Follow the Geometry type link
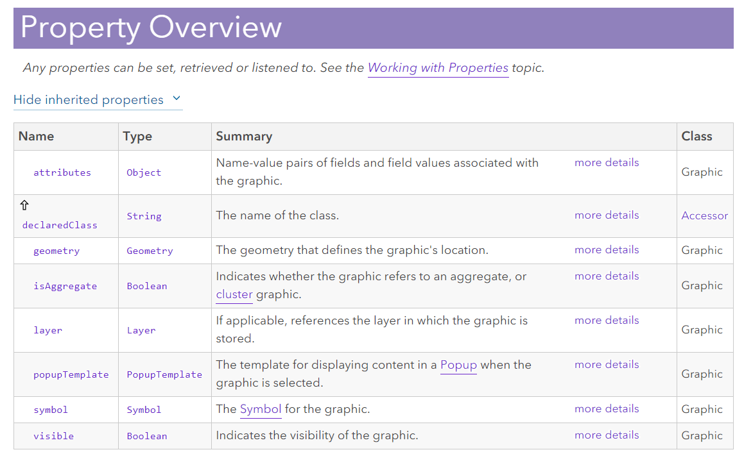 (x=150, y=251)
